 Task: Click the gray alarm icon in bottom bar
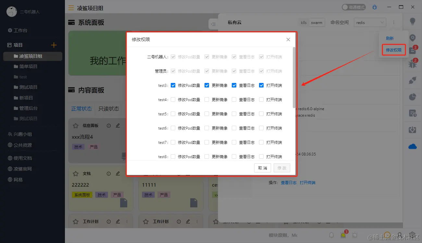pos(355,235)
